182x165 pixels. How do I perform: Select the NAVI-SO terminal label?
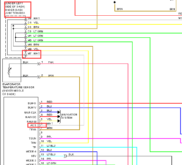[31, 117]
